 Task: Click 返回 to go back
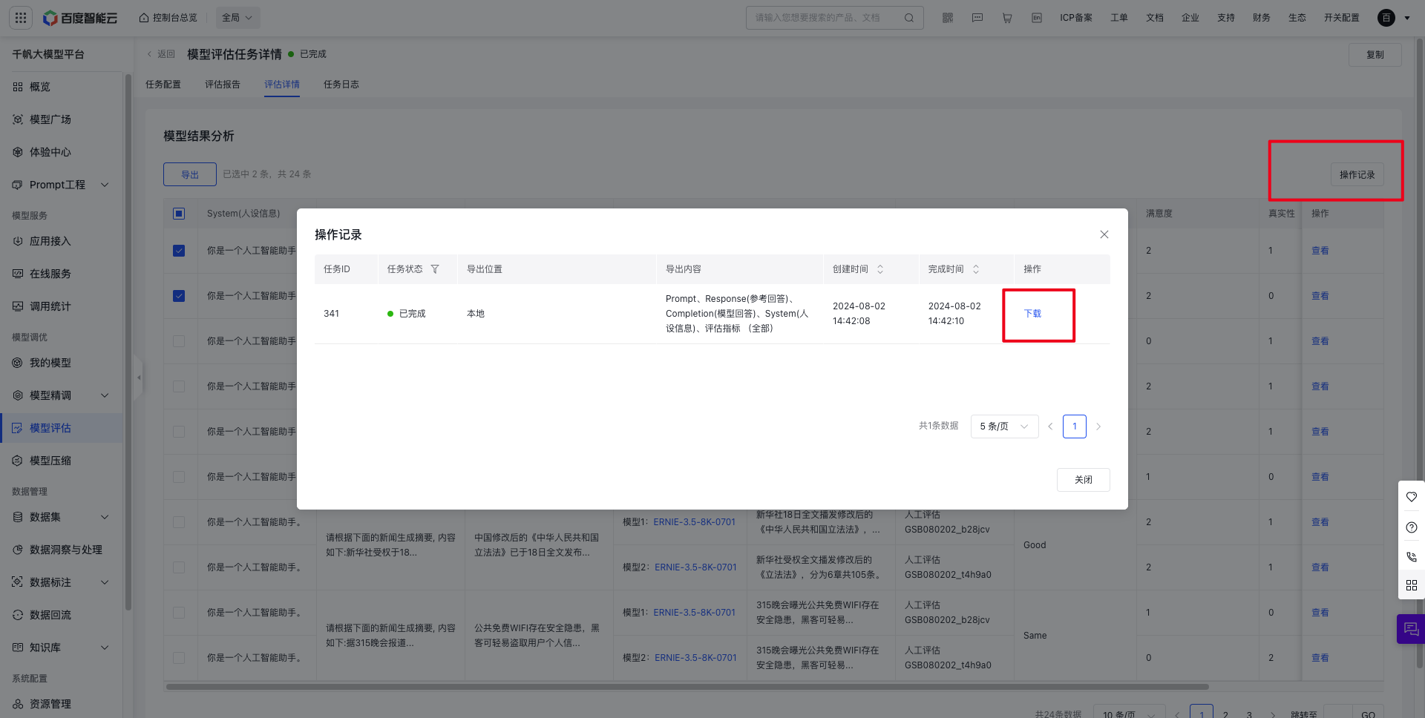pyautogui.click(x=161, y=54)
